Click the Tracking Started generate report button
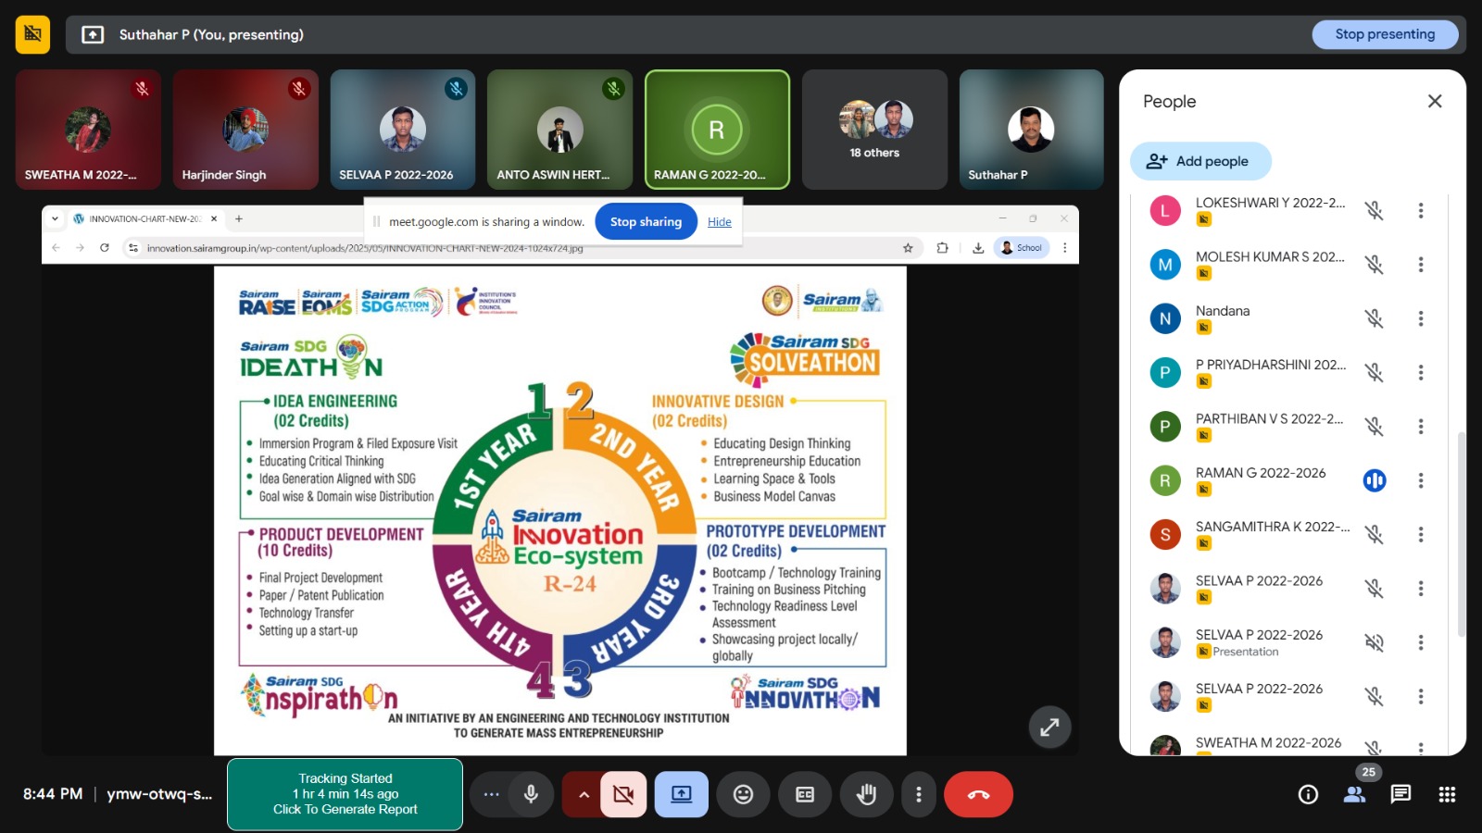This screenshot has width=1482, height=833. click(x=345, y=794)
